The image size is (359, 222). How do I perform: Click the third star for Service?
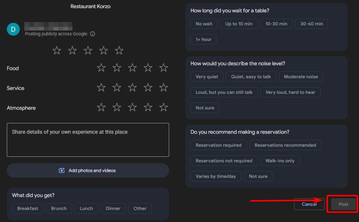pyautogui.click(x=132, y=87)
